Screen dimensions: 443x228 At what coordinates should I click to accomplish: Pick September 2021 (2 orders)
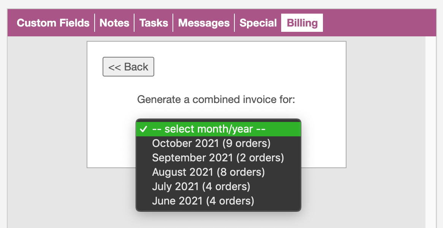click(x=218, y=158)
